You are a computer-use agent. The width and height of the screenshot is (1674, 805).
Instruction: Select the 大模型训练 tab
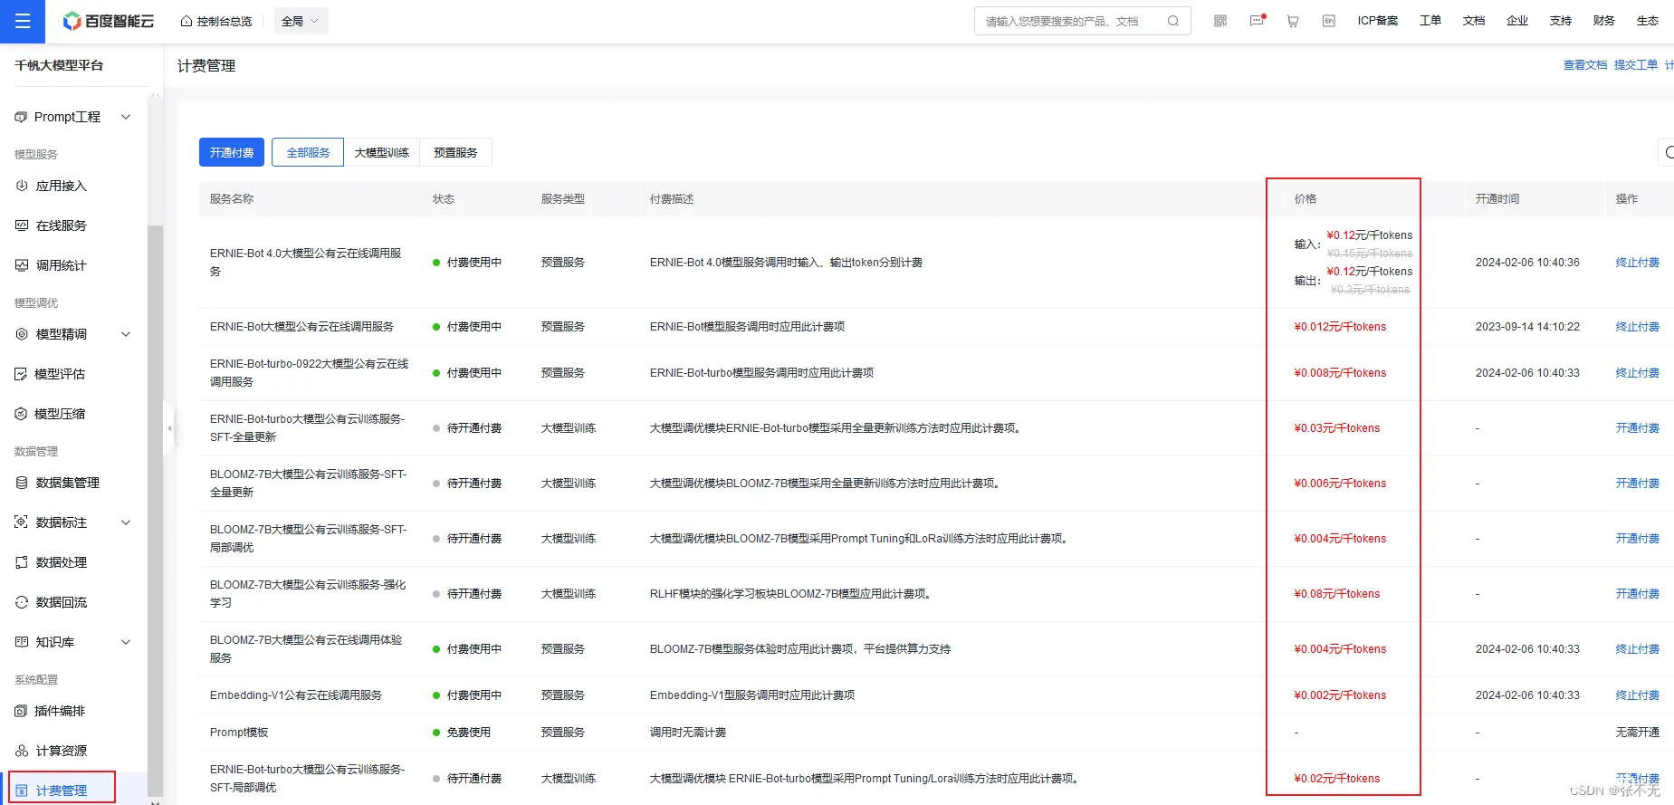click(x=382, y=152)
